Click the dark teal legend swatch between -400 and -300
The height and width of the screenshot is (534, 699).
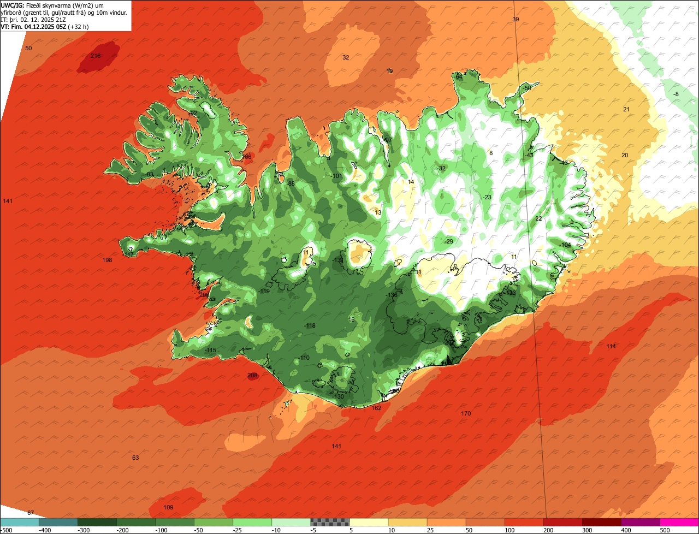[x=58, y=522]
